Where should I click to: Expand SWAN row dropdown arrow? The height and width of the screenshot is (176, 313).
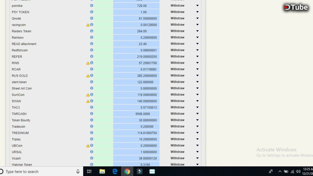(x=198, y=101)
